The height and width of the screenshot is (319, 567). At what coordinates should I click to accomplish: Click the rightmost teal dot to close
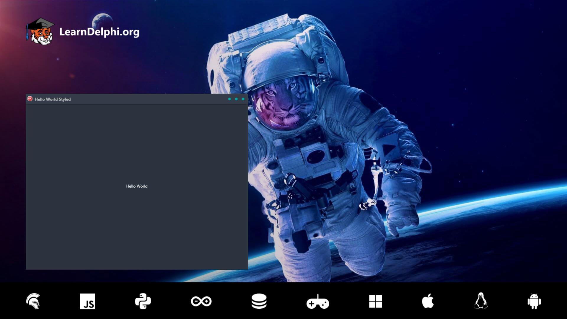point(243,99)
